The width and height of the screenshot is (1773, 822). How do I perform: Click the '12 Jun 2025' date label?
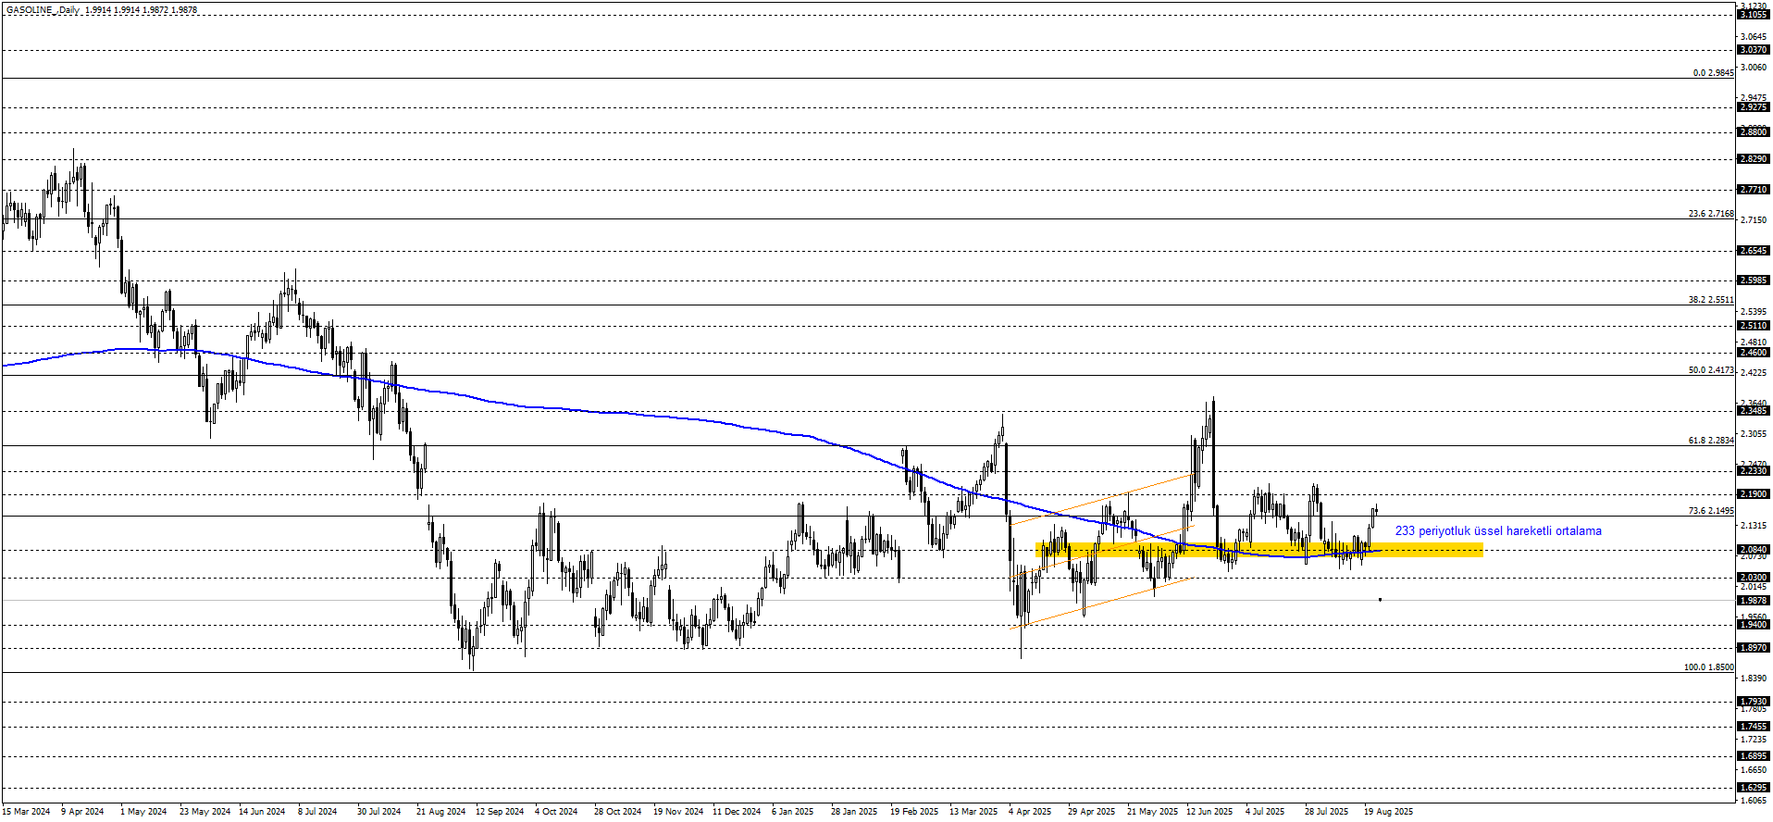(x=1209, y=812)
